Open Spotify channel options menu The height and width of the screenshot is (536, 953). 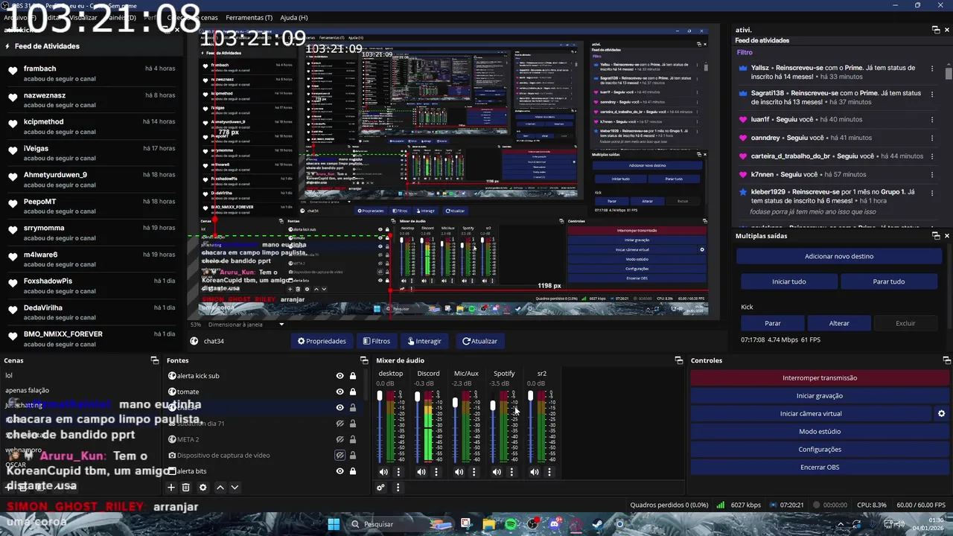pos(511,472)
